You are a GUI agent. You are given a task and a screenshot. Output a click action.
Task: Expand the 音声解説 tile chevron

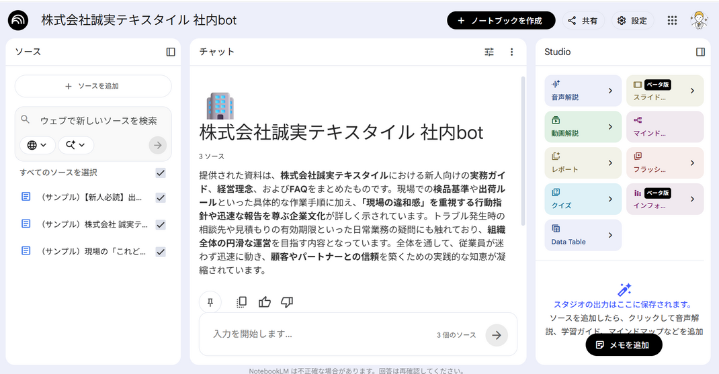click(x=610, y=91)
